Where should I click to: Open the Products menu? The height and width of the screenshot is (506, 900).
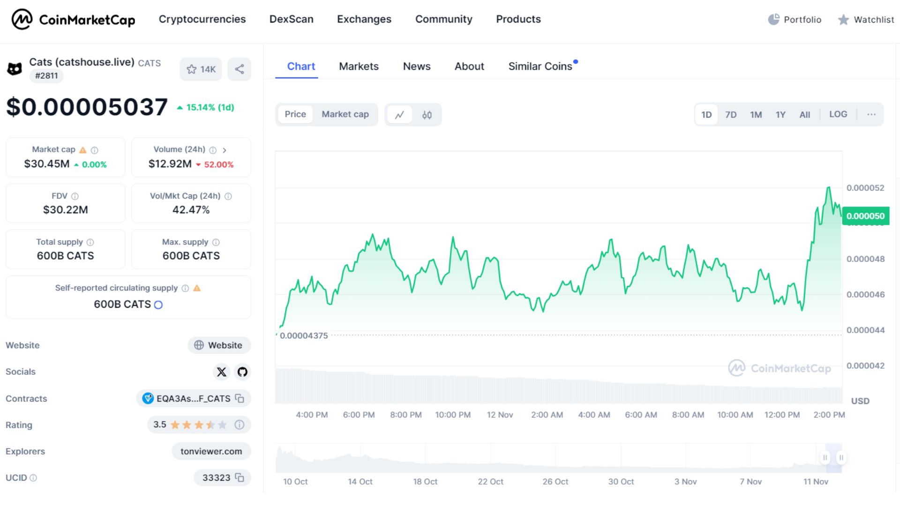click(x=518, y=19)
